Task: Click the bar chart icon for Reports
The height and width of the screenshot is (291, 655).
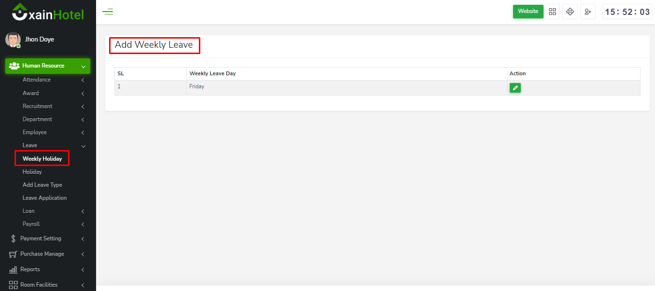Action: coord(13,269)
